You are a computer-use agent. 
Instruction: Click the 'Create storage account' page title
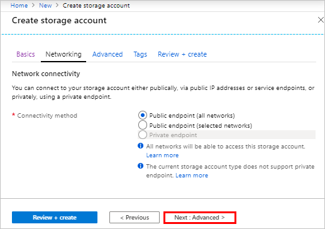(x=59, y=20)
